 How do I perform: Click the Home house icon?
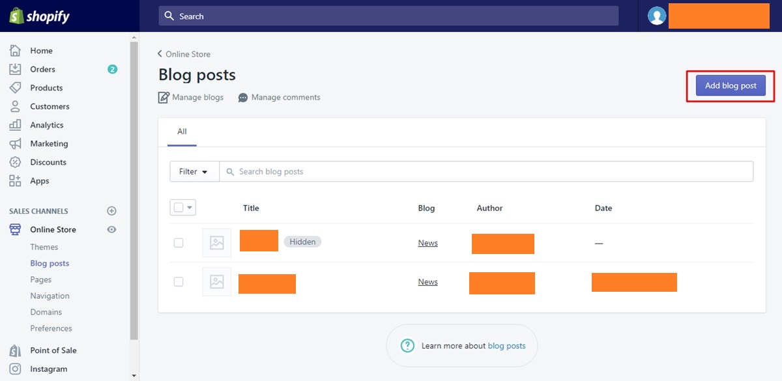[15, 51]
